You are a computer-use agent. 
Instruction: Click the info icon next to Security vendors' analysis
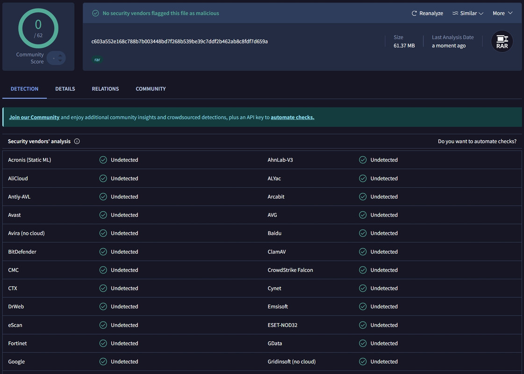77,141
